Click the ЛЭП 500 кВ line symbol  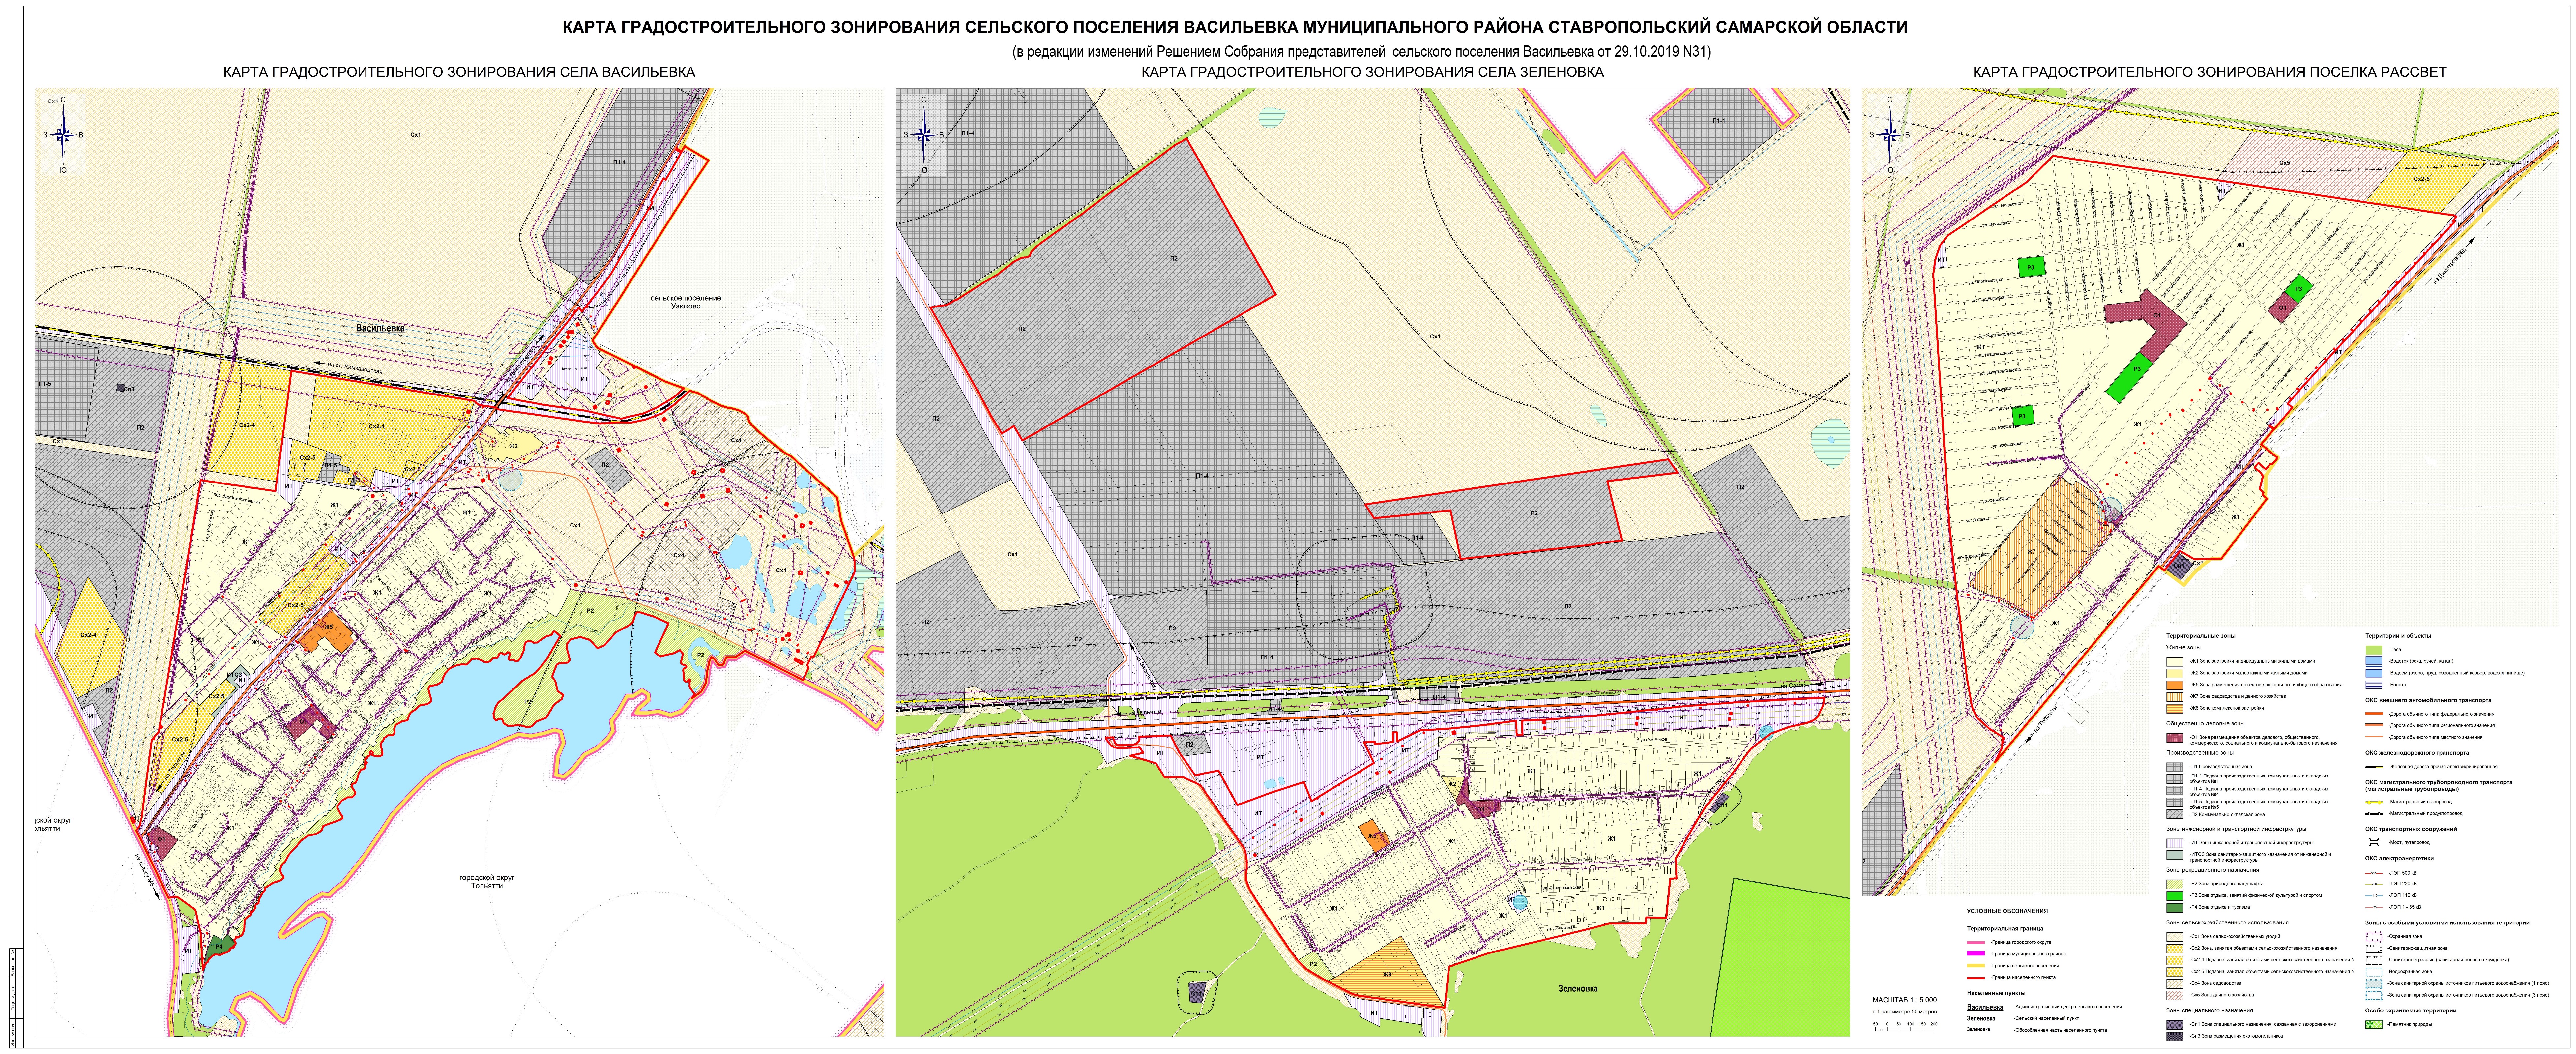pyautogui.click(x=2374, y=874)
